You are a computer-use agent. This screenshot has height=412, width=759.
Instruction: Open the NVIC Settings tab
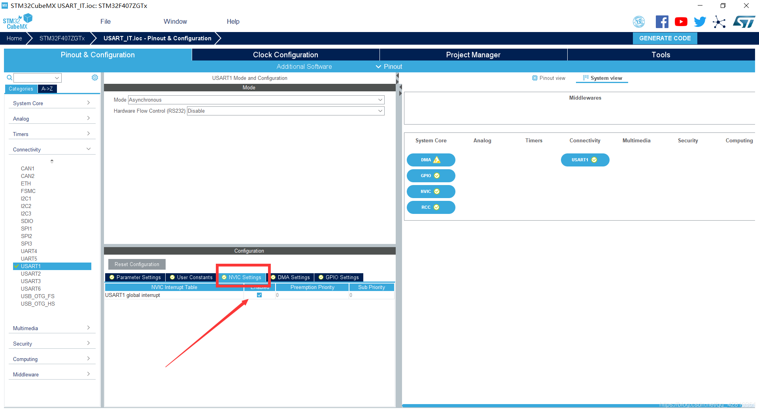(242, 277)
